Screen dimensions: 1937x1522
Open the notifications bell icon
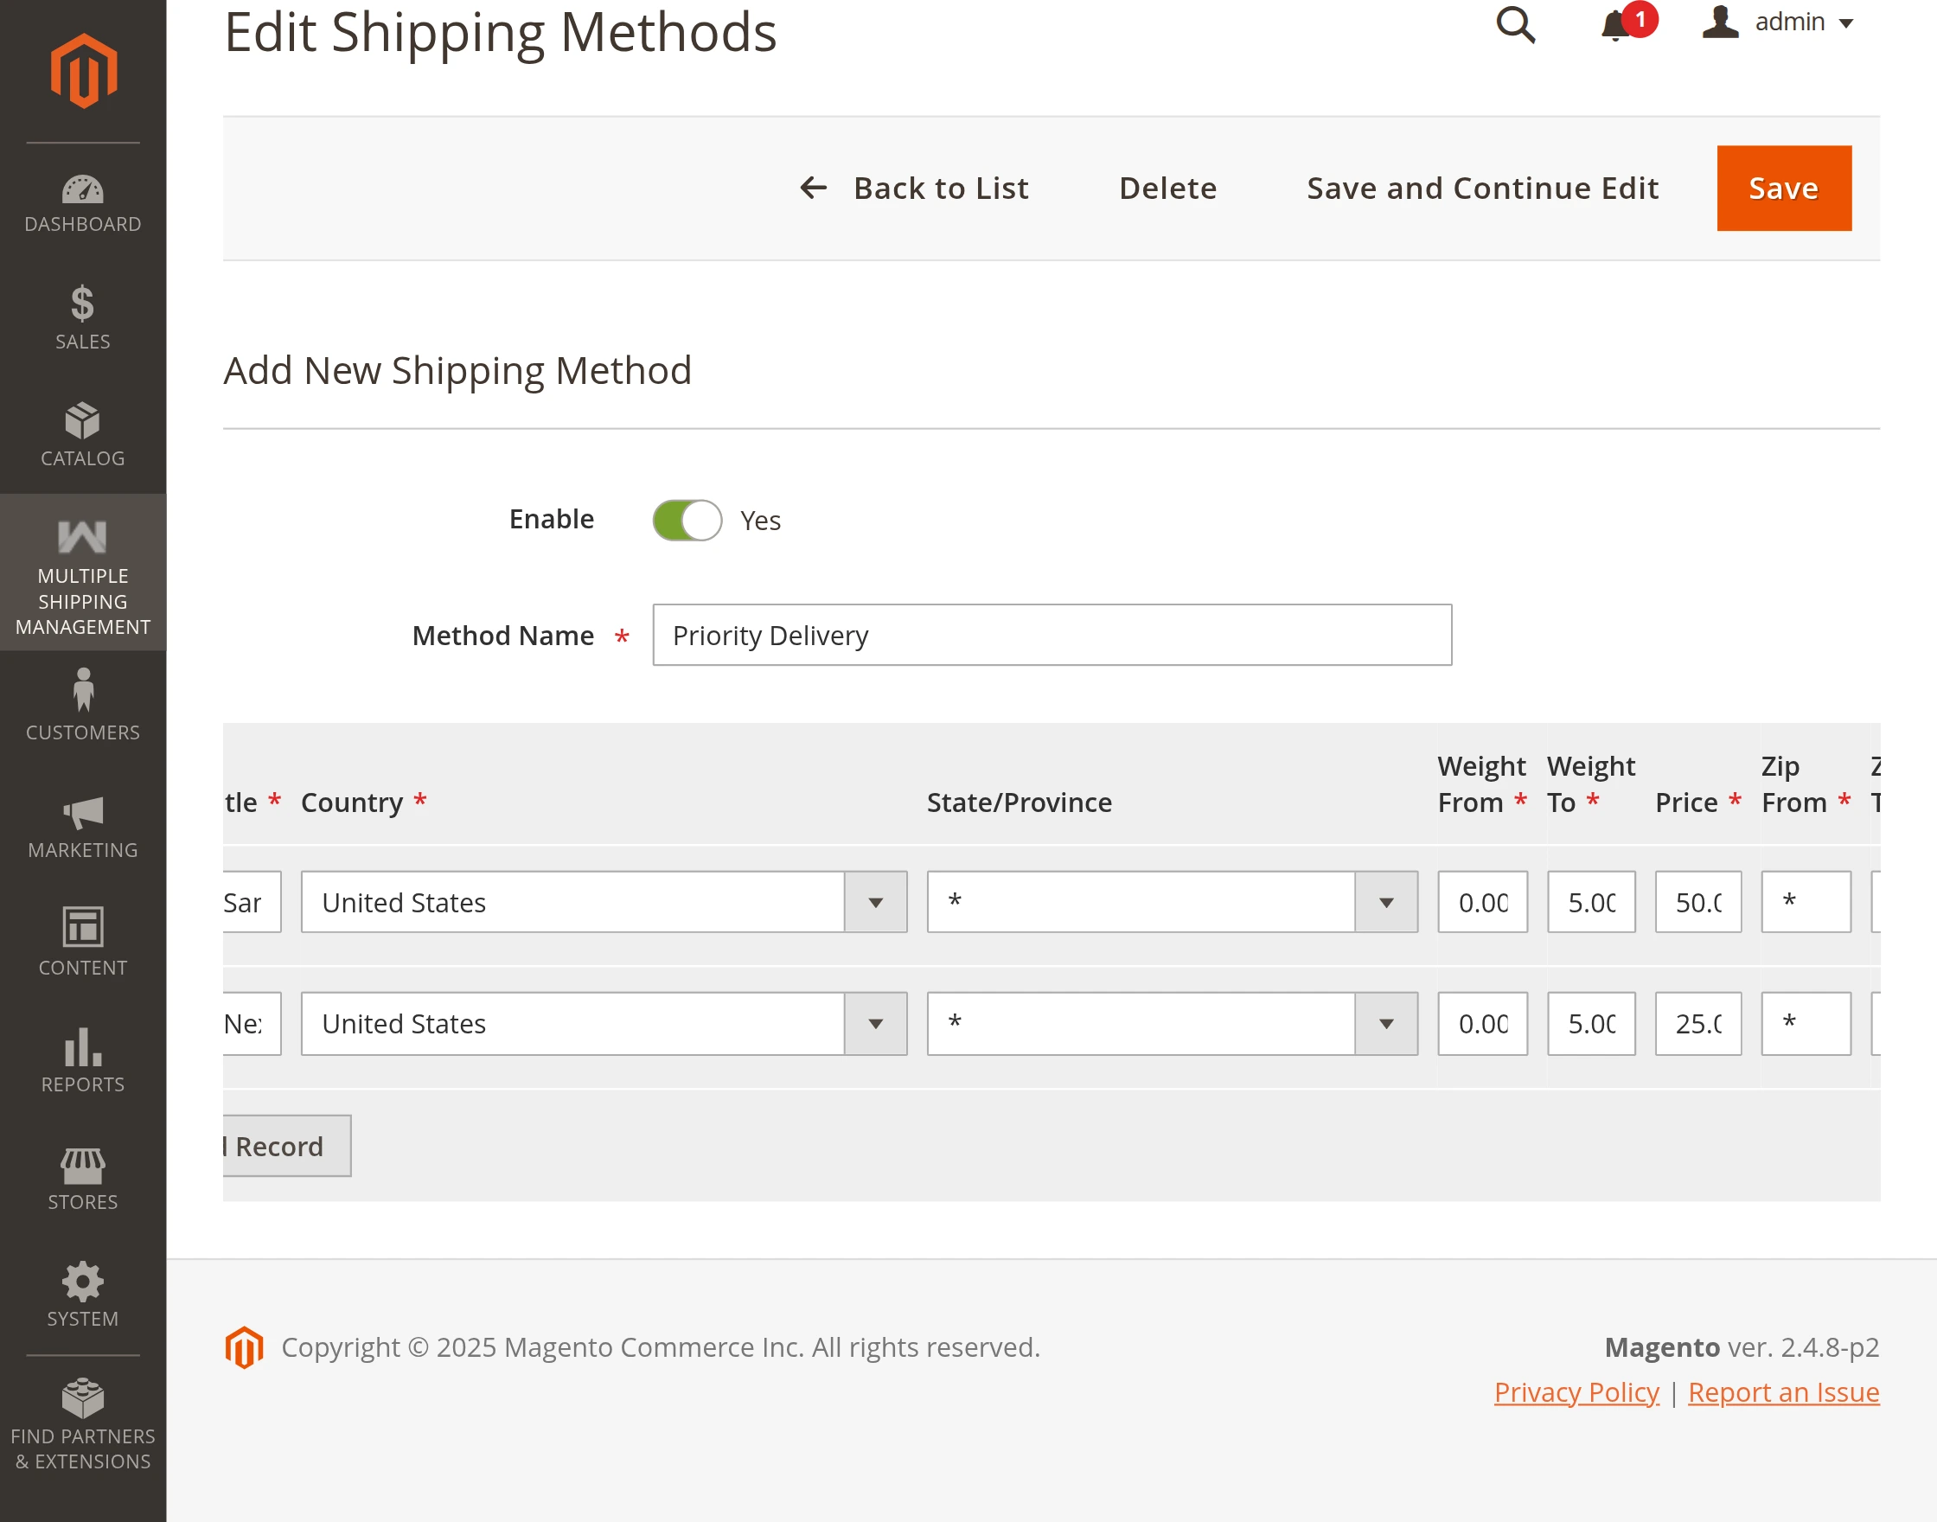(1615, 25)
